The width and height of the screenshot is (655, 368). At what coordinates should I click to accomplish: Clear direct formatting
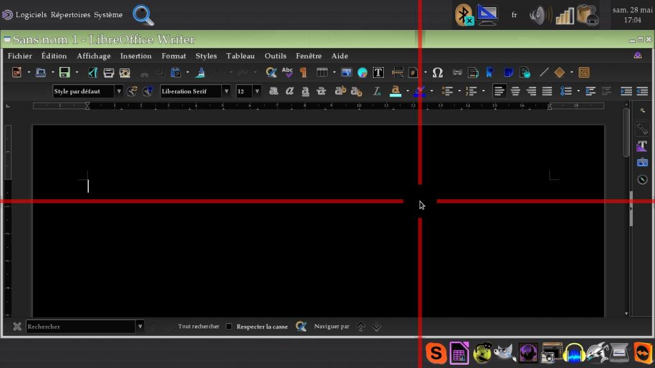pyautogui.click(x=376, y=91)
